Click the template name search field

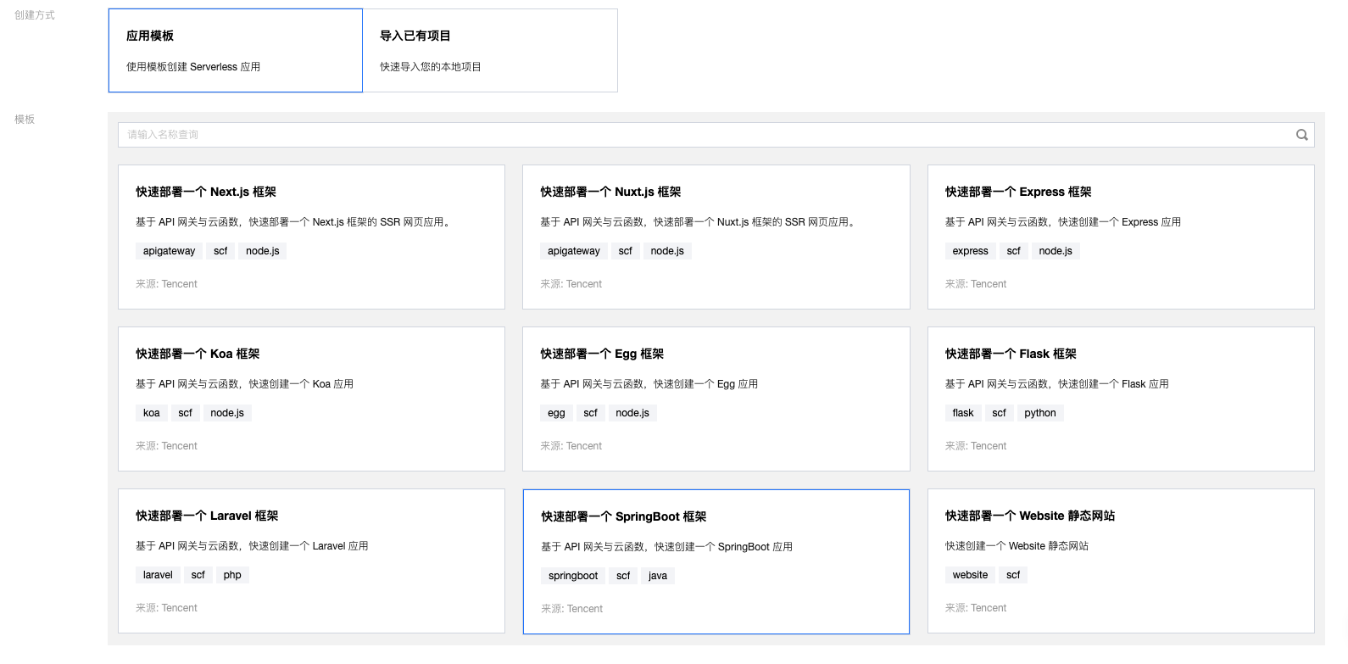click(x=704, y=135)
